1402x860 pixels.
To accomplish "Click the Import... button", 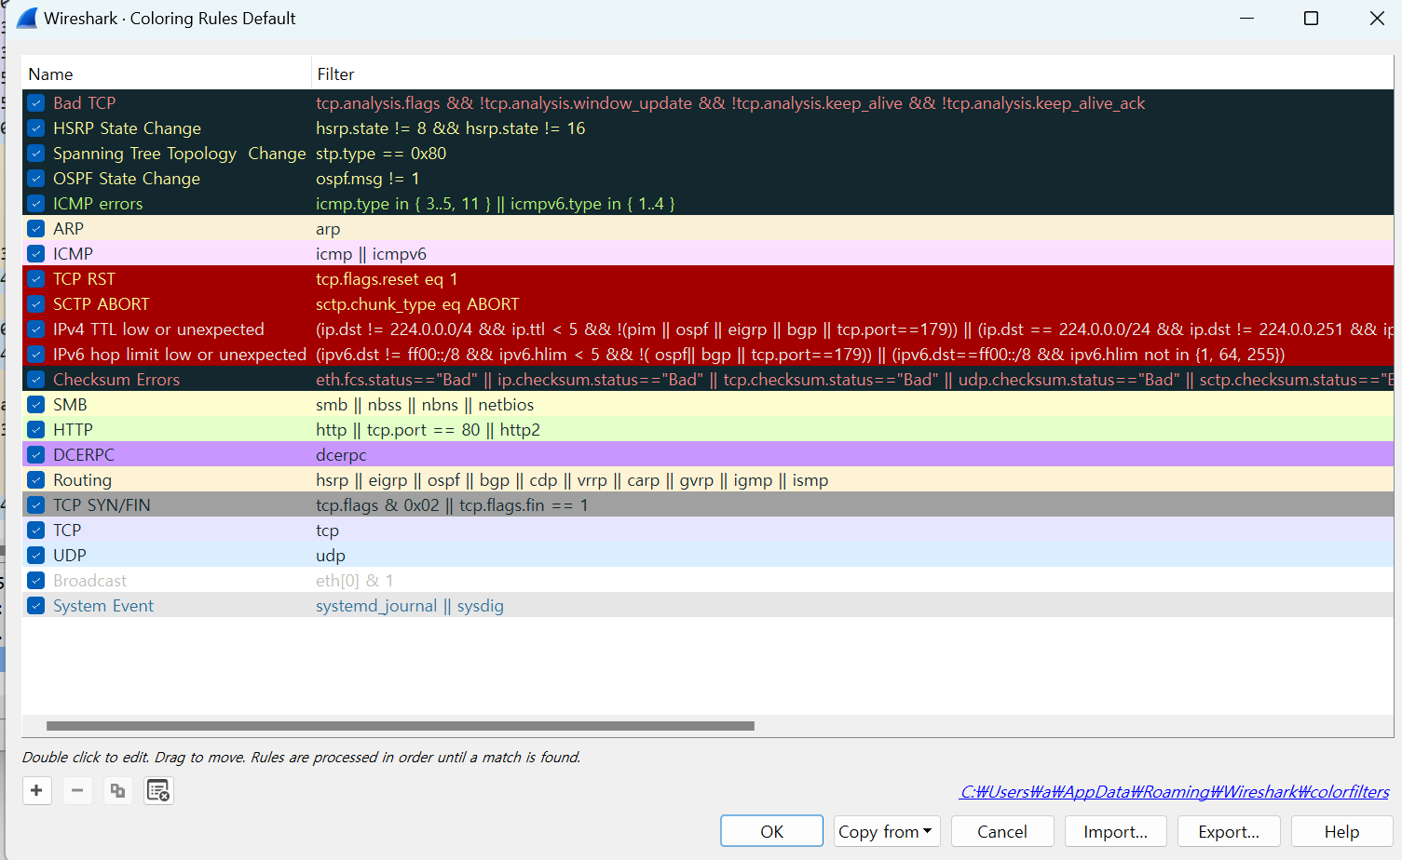I will [x=1116, y=831].
